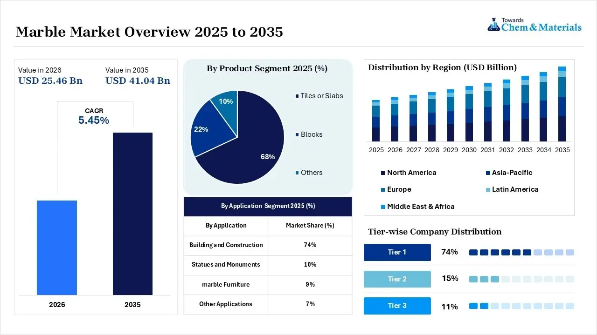
Task: Click the "Tiles or Slabs" legend label
Action: pos(322,96)
